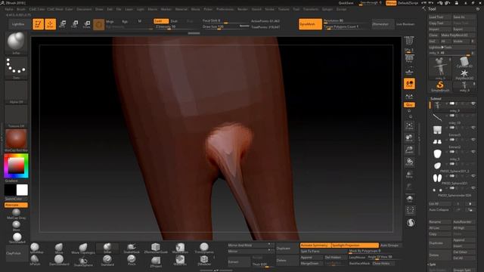Adjust the Z Intensity slider

point(176,27)
